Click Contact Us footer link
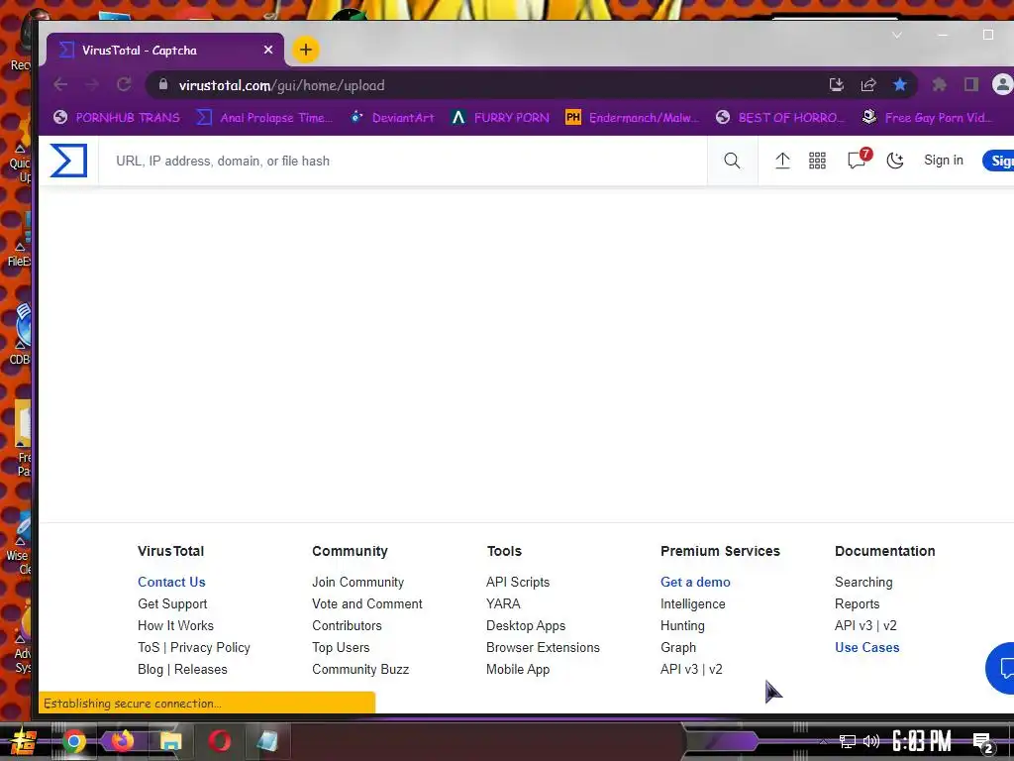The width and height of the screenshot is (1014, 761). click(171, 582)
